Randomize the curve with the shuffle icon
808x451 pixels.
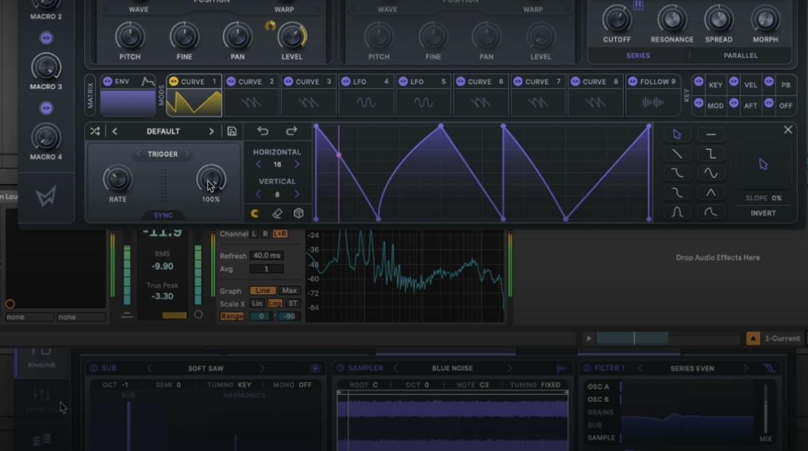tap(95, 131)
